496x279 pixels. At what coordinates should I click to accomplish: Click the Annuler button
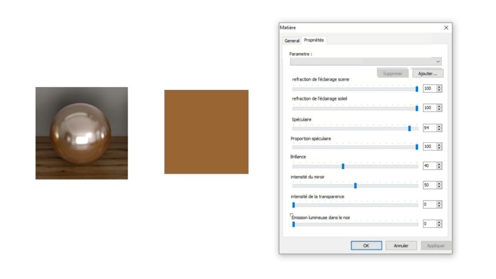click(401, 246)
